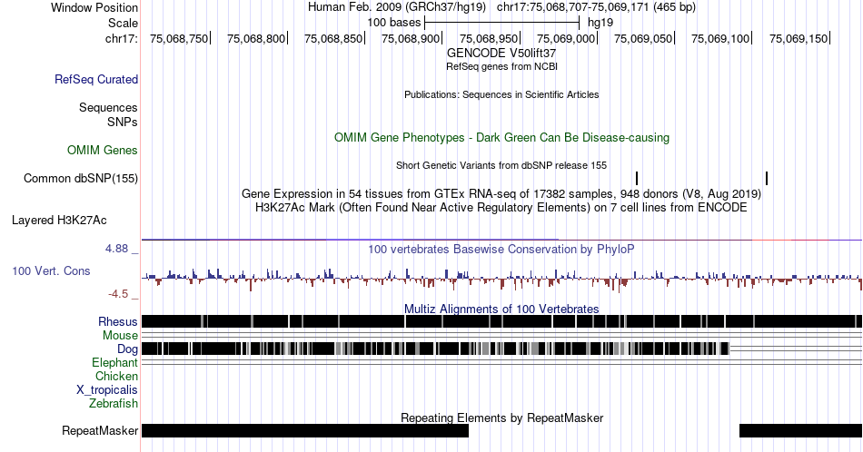This screenshot has width=863, height=452.
Task: Click Short Genetic Variants from dbSNP title
Action: coord(501,165)
